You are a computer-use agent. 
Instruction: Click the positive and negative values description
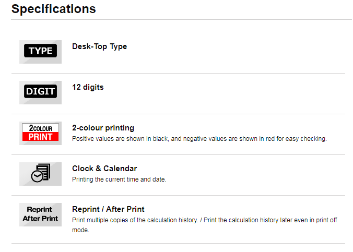[x=199, y=139]
